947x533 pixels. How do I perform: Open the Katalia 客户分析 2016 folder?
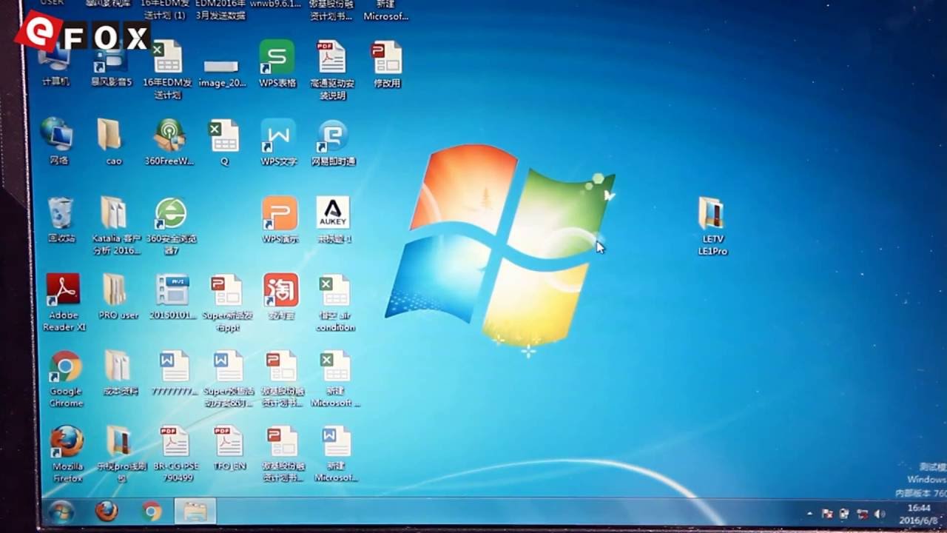point(115,226)
